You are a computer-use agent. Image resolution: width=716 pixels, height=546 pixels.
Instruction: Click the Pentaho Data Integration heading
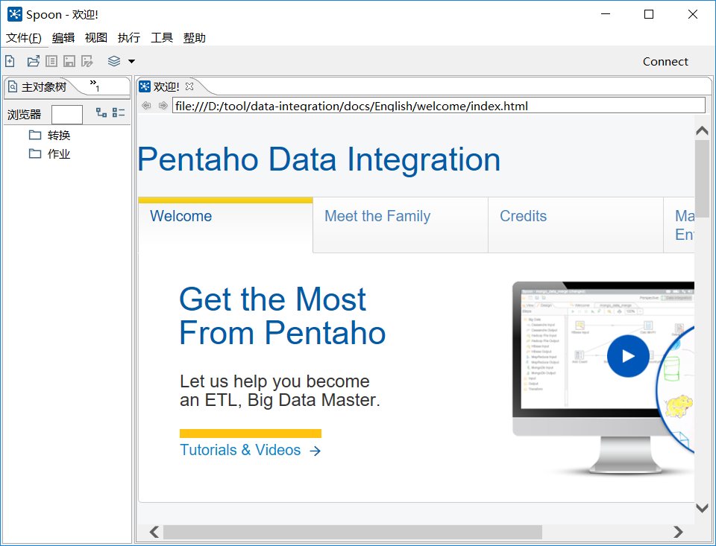coord(318,159)
